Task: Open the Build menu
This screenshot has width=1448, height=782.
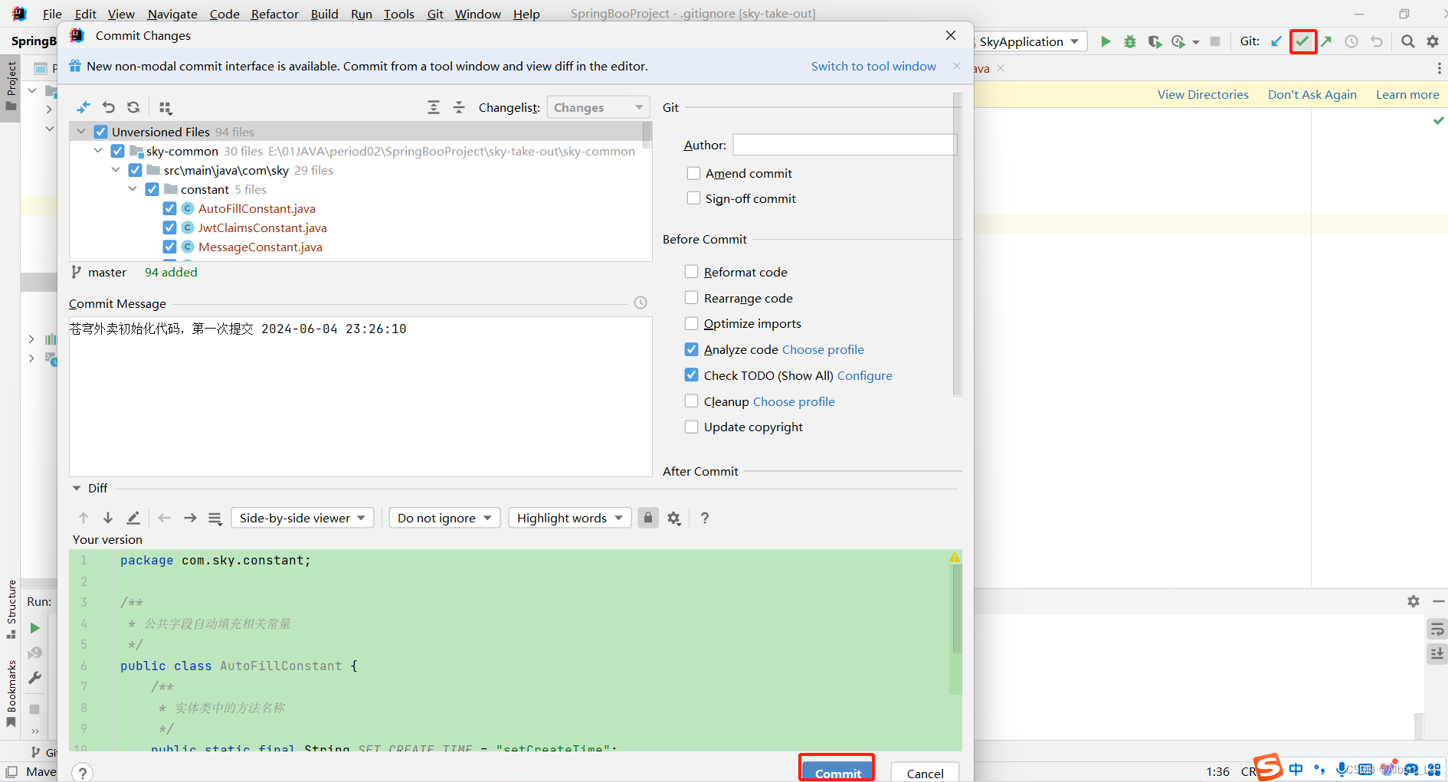Action: (324, 14)
